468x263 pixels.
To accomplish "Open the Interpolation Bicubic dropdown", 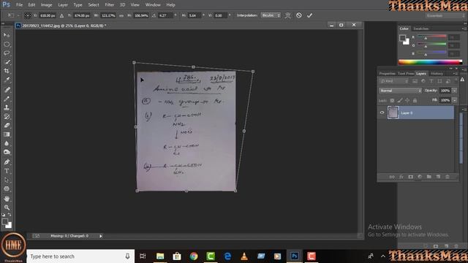I will coord(271,15).
